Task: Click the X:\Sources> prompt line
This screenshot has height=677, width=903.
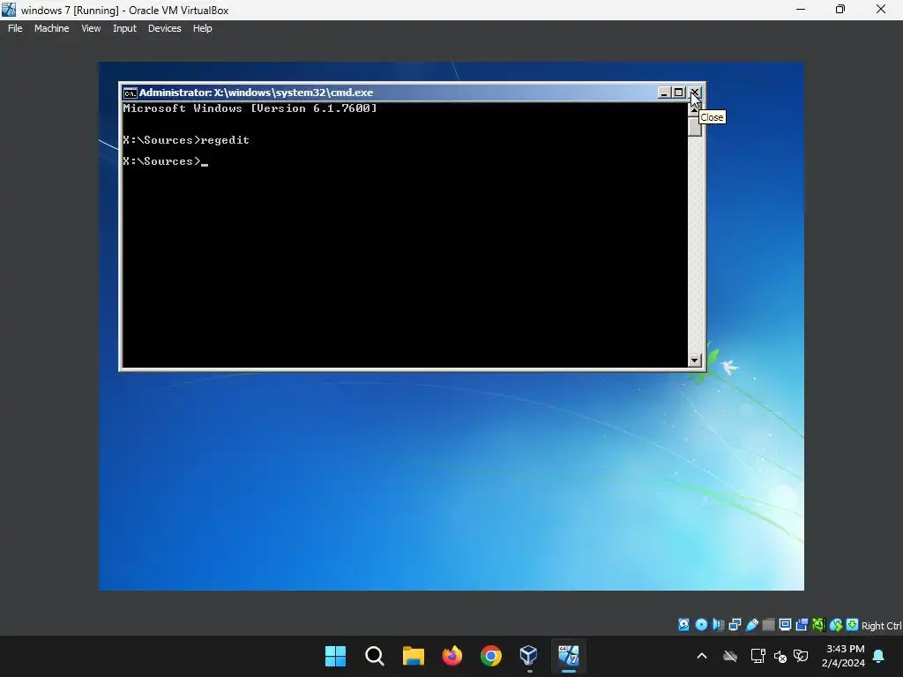Action: [x=165, y=161]
